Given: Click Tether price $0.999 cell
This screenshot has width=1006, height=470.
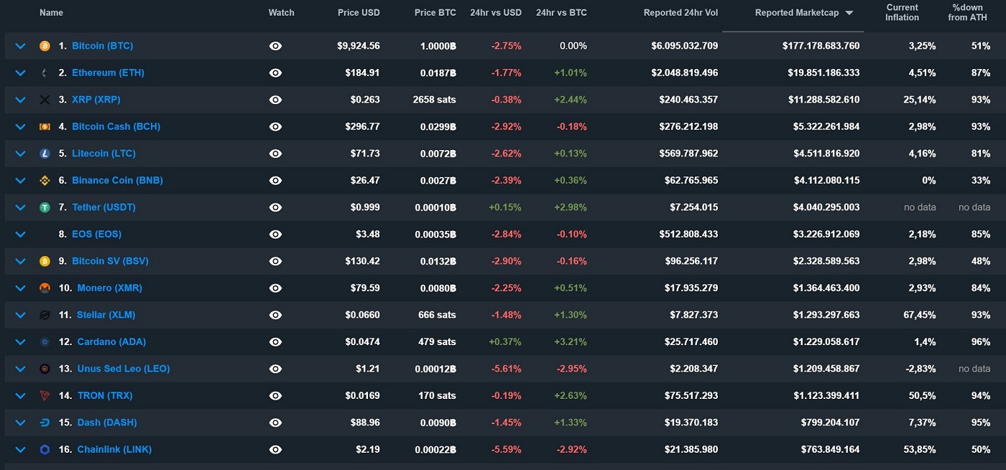Looking at the screenshot, I should tap(365, 207).
